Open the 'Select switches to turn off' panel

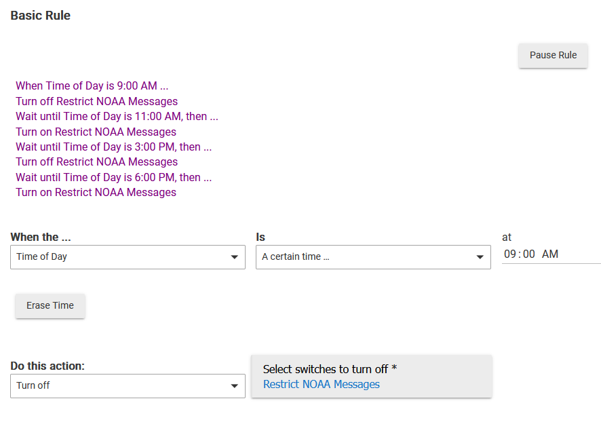tap(372, 377)
